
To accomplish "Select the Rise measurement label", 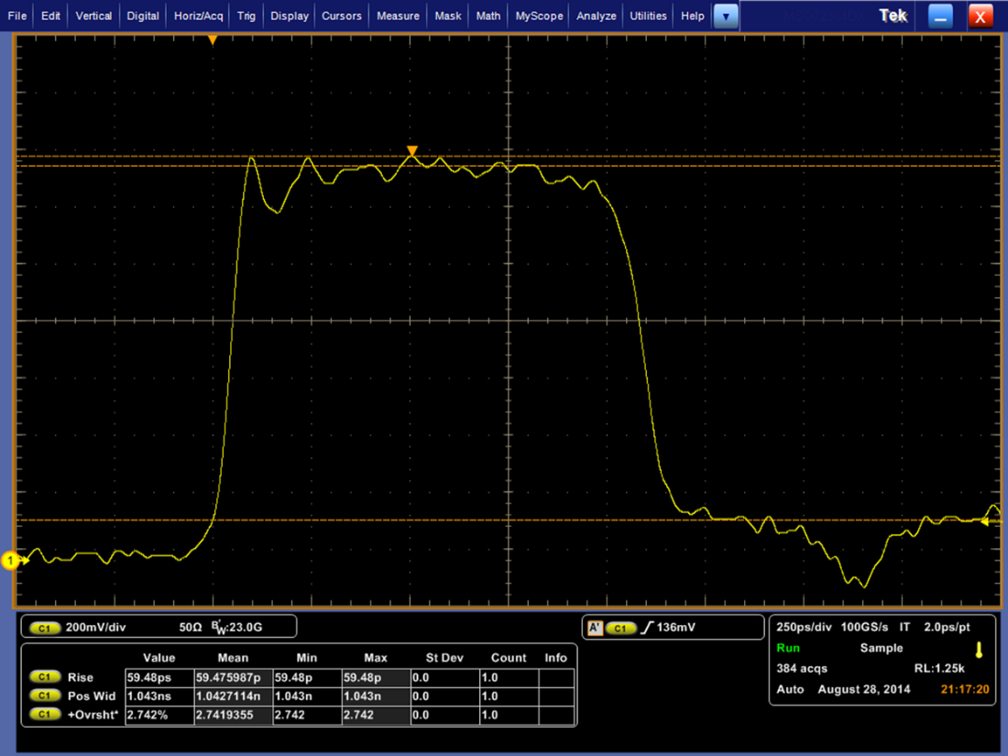I will pos(81,677).
